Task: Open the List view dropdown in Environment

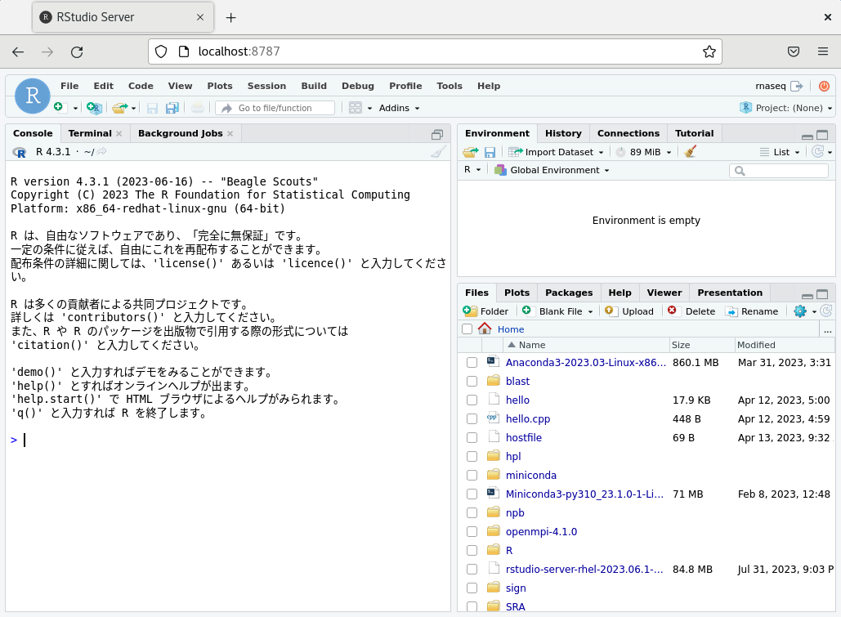Action: tap(780, 152)
